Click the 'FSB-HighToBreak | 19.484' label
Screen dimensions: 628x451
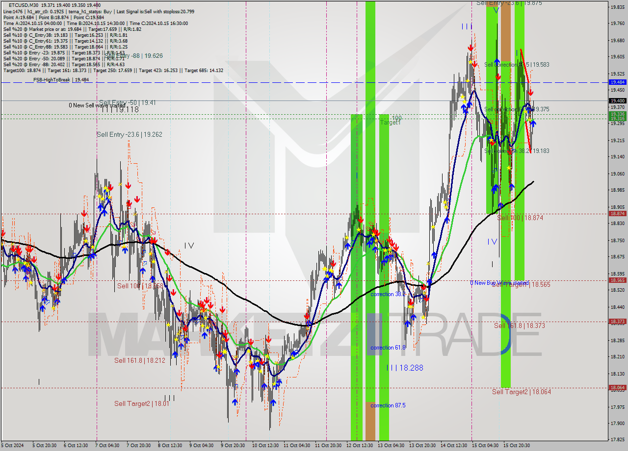[x=61, y=79]
